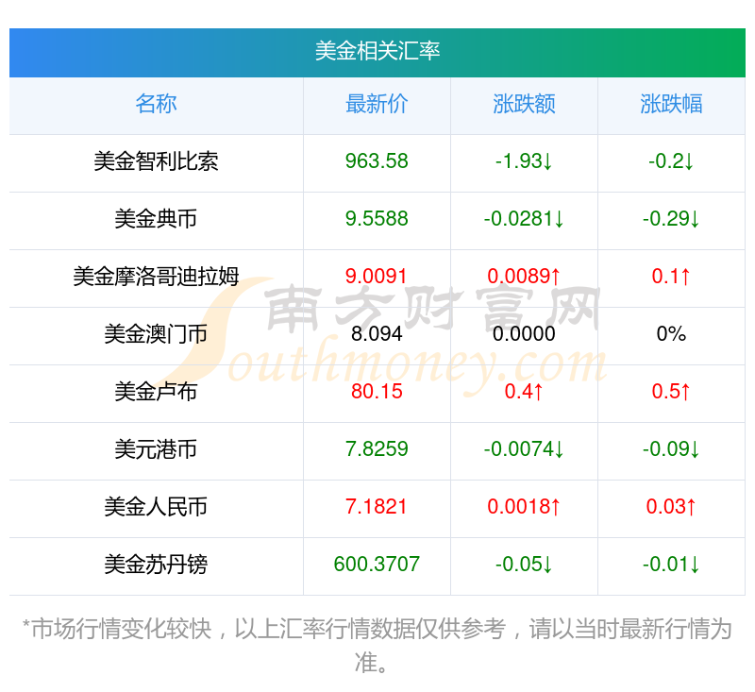Click the change value -0.05↓
The image size is (755, 692).
pyautogui.click(x=524, y=565)
